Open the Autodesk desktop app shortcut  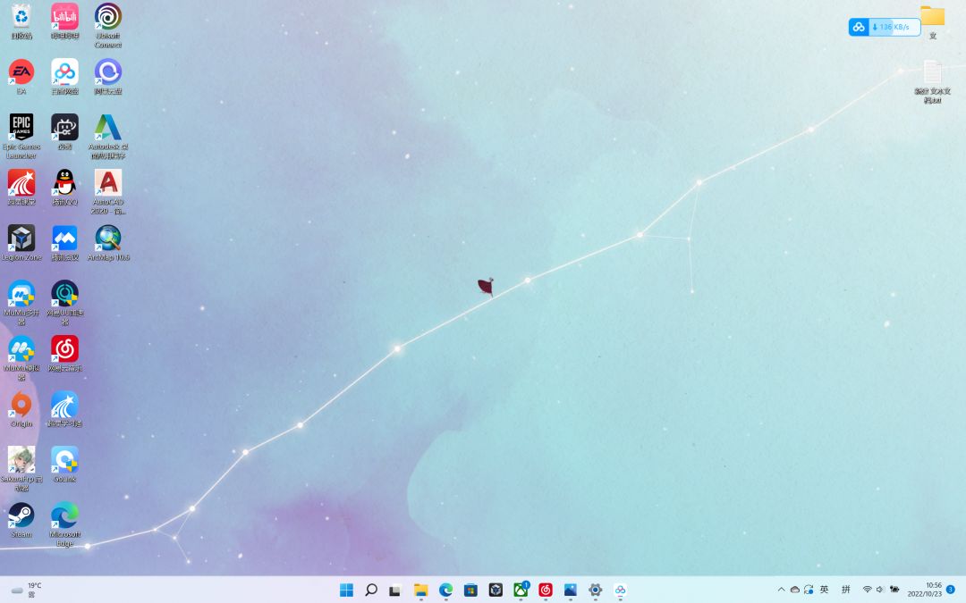108,137
